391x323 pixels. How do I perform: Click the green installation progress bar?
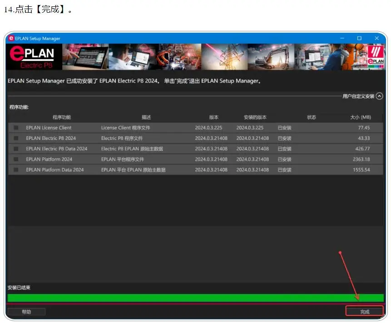tap(195, 298)
